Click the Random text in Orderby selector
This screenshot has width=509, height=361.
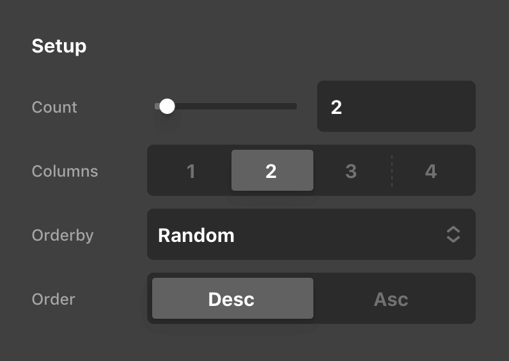click(x=196, y=235)
